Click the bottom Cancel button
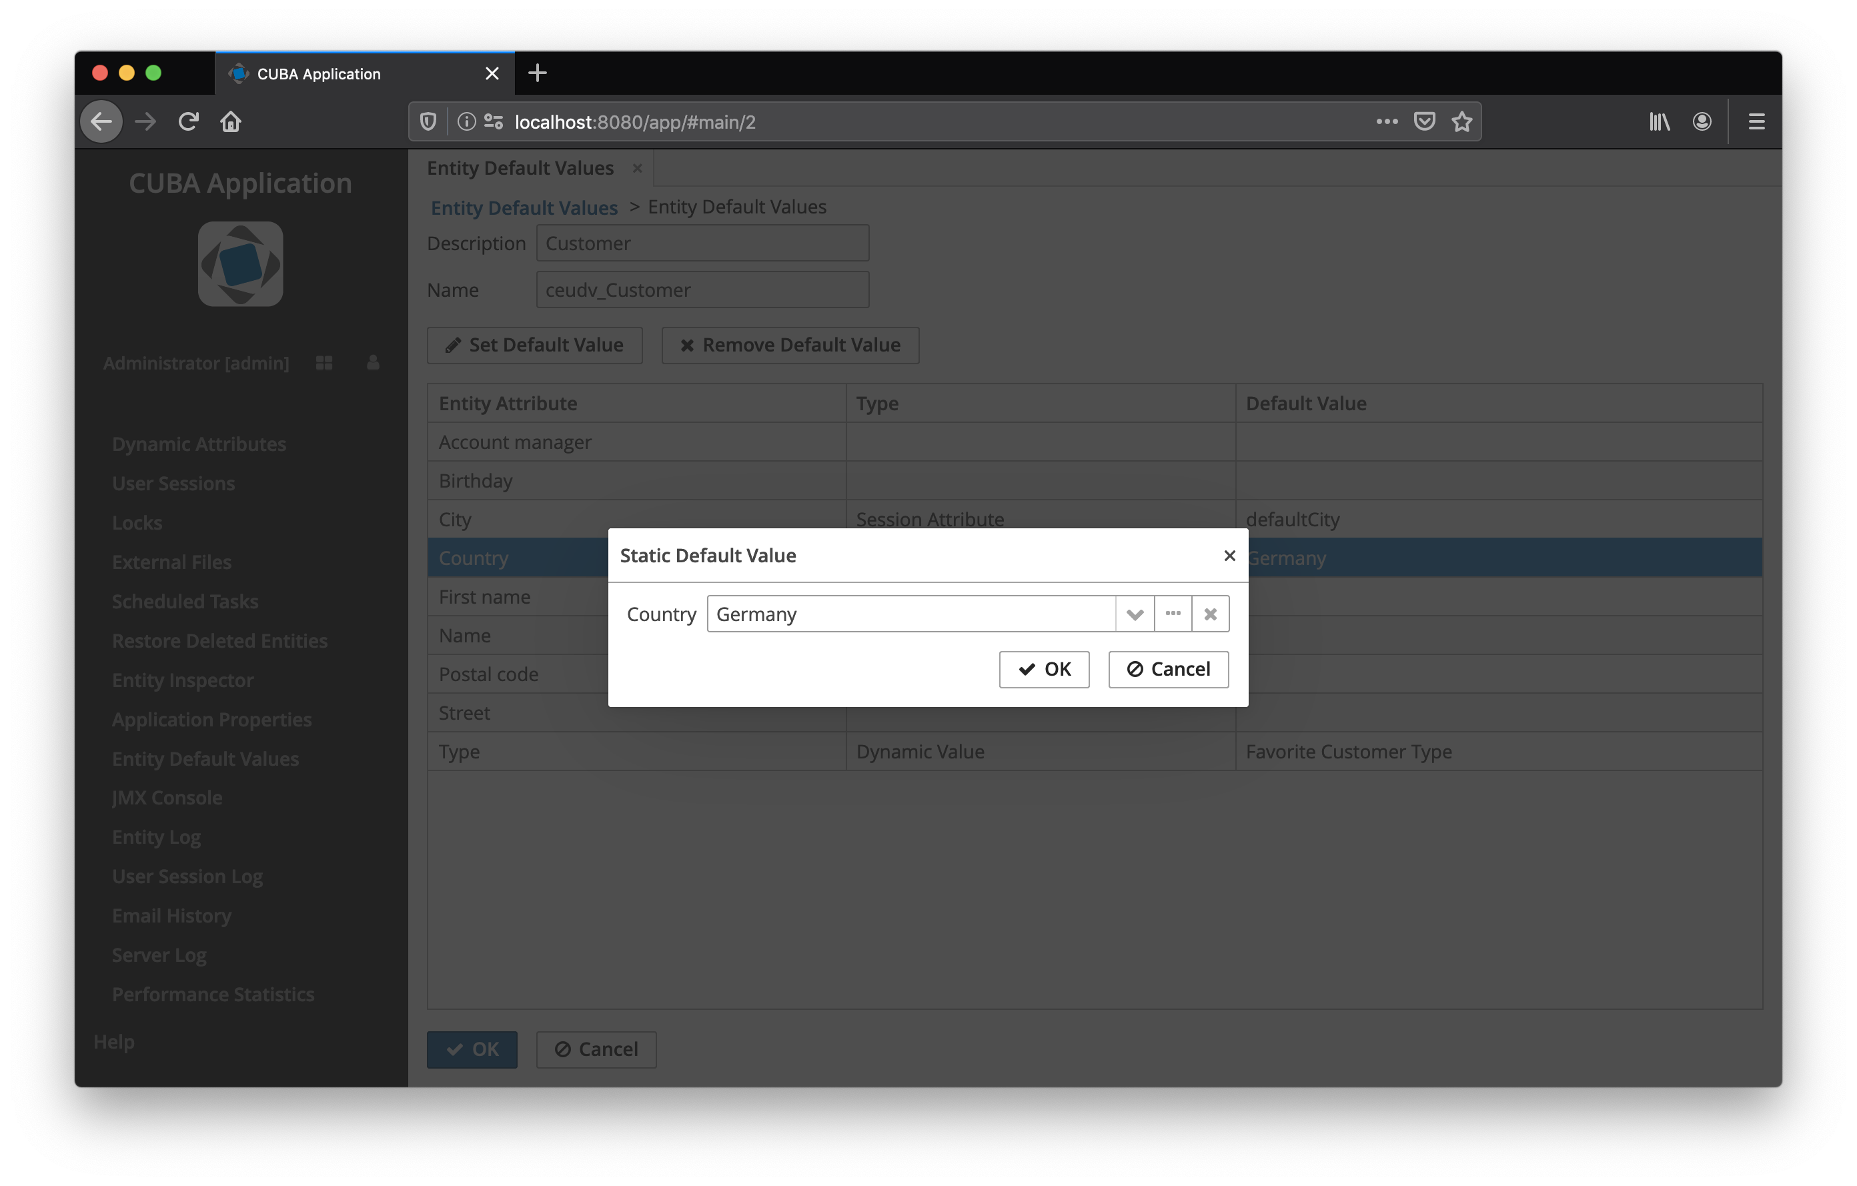This screenshot has width=1857, height=1186. 596,1049
